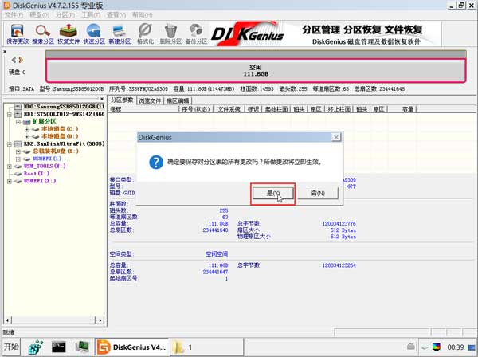Image resolution: width=478 pixels, height=357 pixels.
Task: Open the 工具(T) tools menu
Action: [91, 14]
